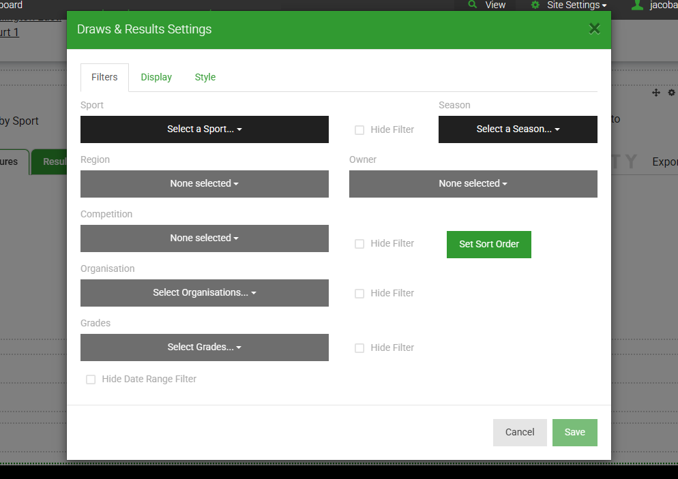Click the Organisation field label
The width and height of the screenshot is (678, 479).
pyautogui.click(x=108, y=268)
